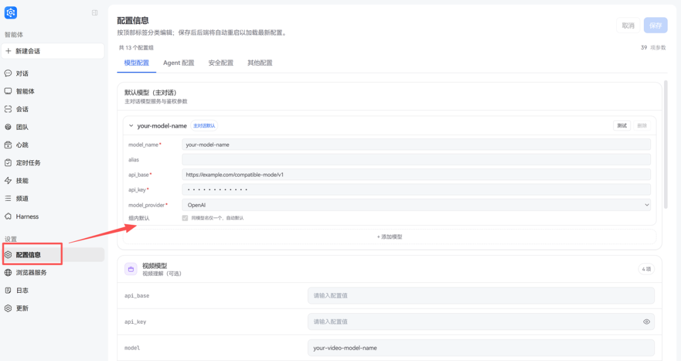Click the vertical scrollbar of the config panel
This screenshot has height=361, width=681.
pos(666,143)
